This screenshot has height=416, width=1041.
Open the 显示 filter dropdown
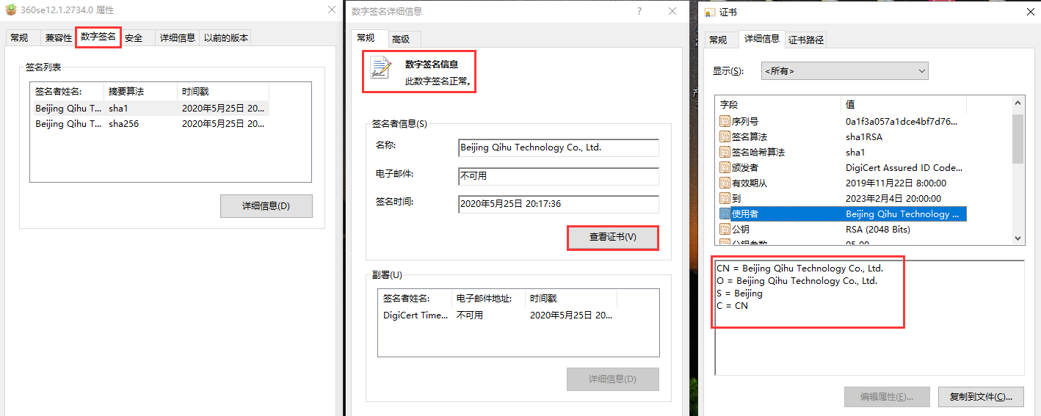tap(844, 71)
